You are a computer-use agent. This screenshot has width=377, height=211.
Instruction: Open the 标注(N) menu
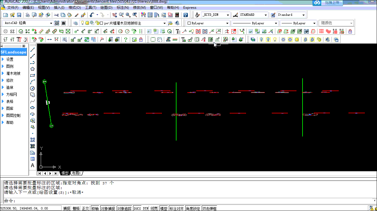(x=123, y=8)
